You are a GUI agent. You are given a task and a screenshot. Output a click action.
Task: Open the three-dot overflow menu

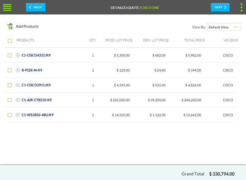pos(241,7)
